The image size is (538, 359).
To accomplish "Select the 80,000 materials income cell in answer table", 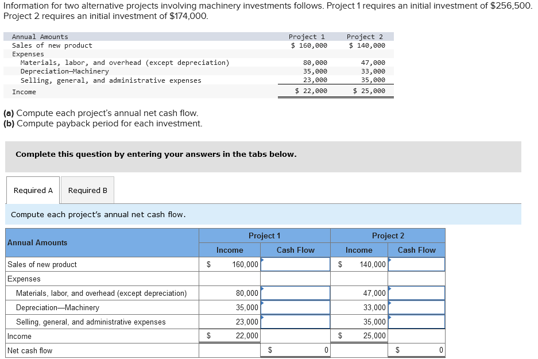I will point(230,293).
